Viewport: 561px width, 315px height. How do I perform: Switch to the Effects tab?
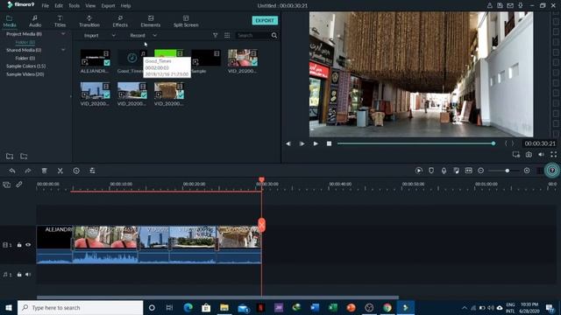pos(120,21)
